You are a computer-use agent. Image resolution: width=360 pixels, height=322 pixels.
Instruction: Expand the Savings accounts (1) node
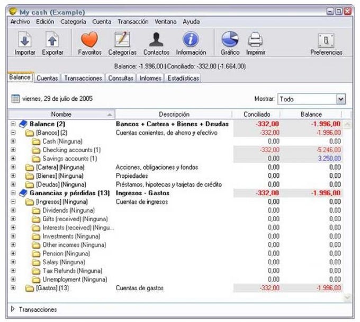click(13, 159)
